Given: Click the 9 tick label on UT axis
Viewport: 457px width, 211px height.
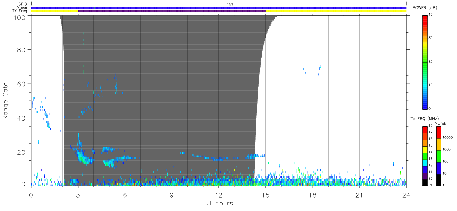Looking at the screenshot, I should tap(172, 195).
